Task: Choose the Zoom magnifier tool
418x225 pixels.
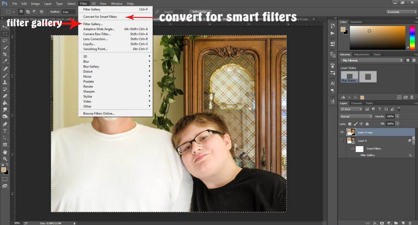Action: (5, 159)
